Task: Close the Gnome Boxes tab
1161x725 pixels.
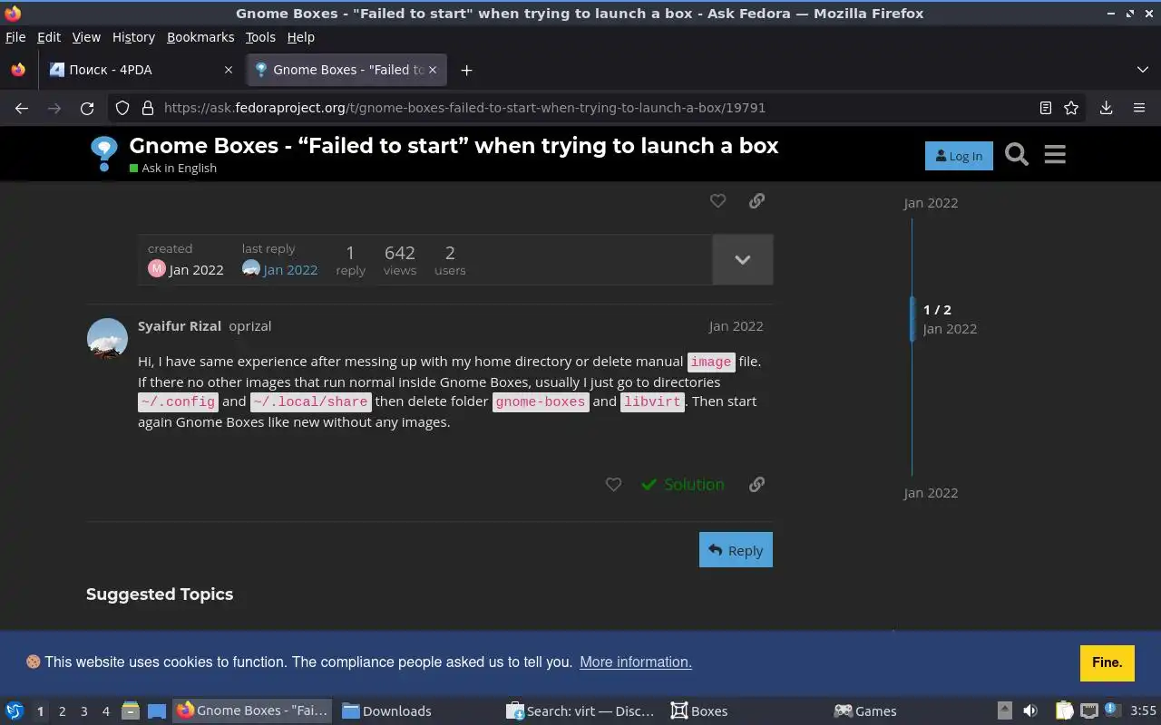Action: (x=433, y=70)
